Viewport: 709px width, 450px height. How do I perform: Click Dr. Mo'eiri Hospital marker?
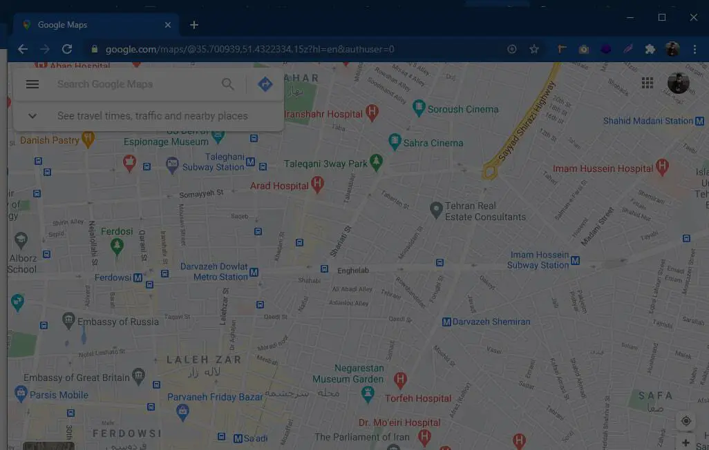tap(424, 437)
